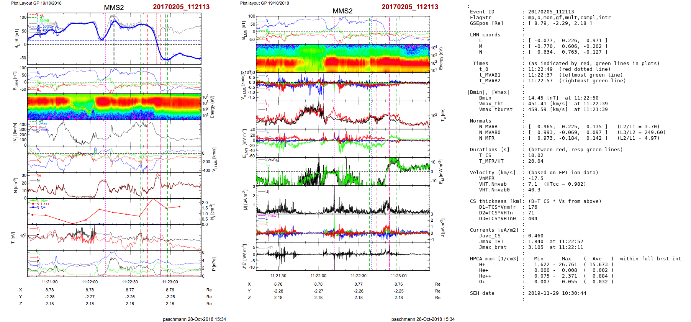
Task: Select the Vmax_tht value 451.41 [km/s]
Action: [x=548, y=104]
